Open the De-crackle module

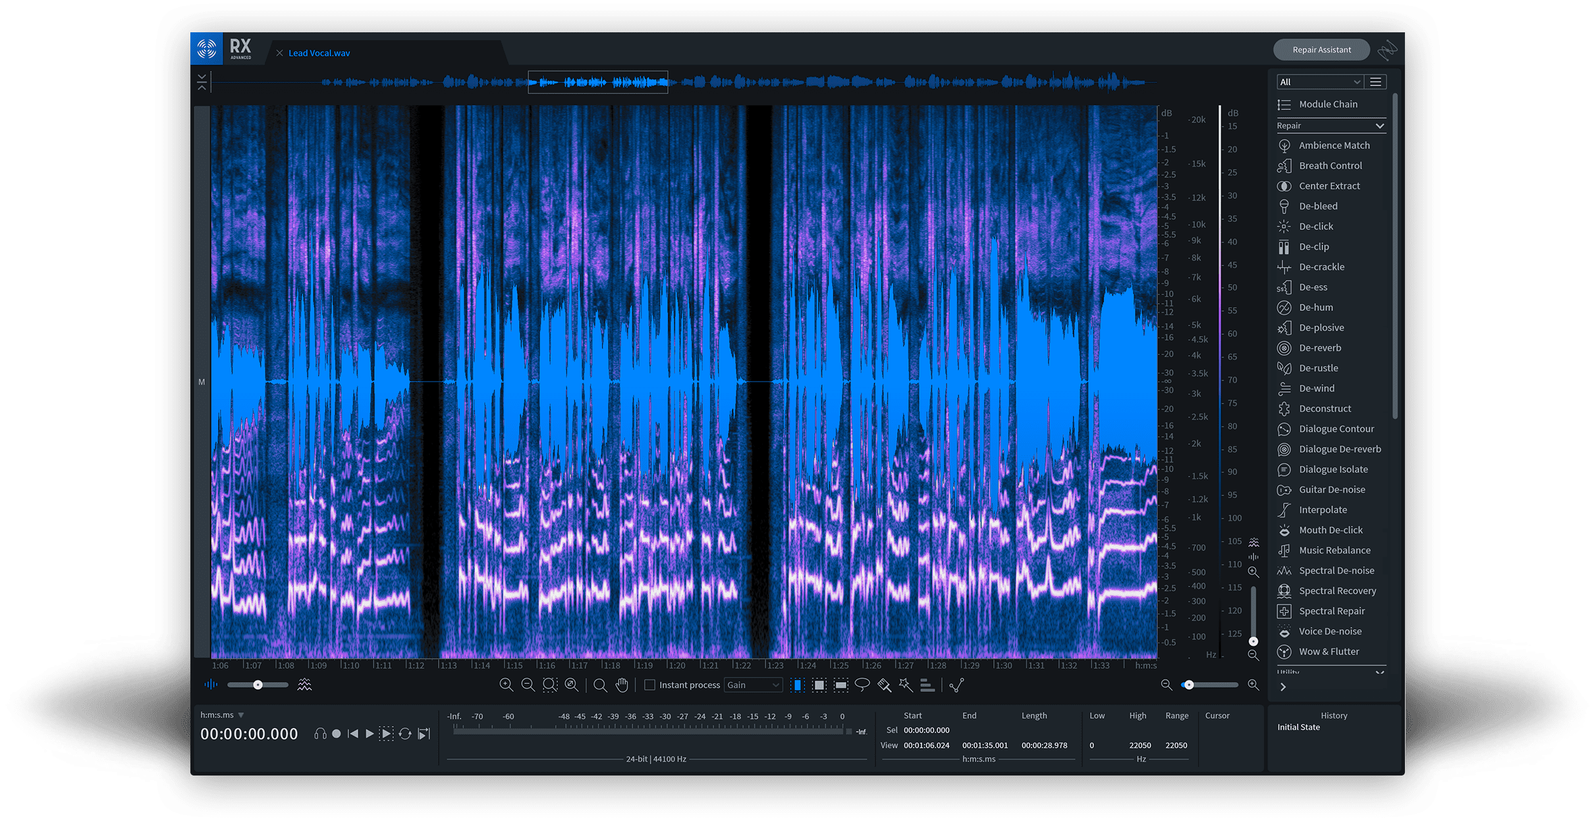1331,267
